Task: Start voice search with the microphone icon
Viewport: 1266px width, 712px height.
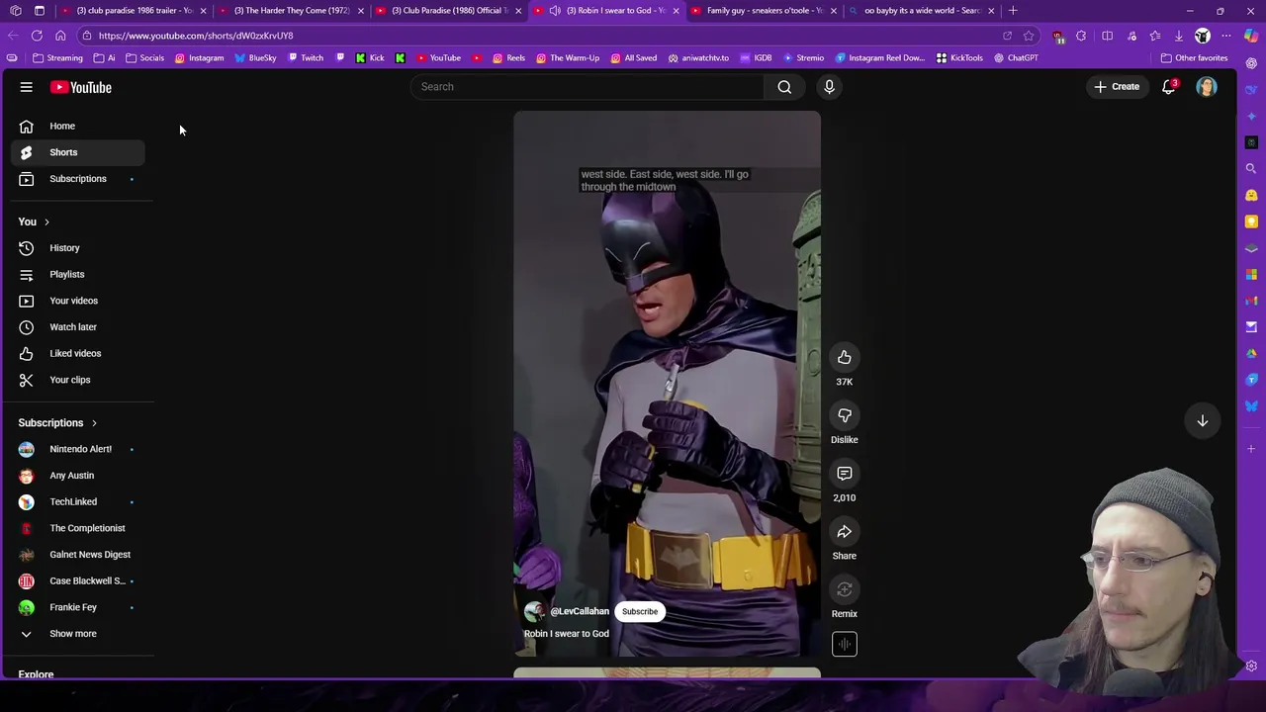Action: (829, 87)
